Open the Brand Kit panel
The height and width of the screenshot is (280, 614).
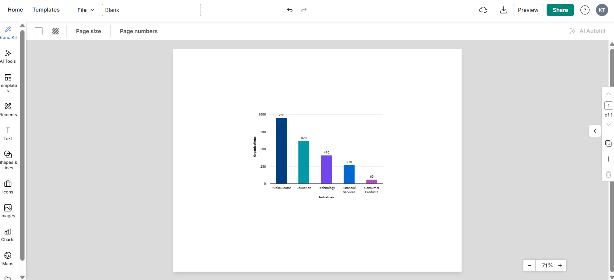pos(8,33)
